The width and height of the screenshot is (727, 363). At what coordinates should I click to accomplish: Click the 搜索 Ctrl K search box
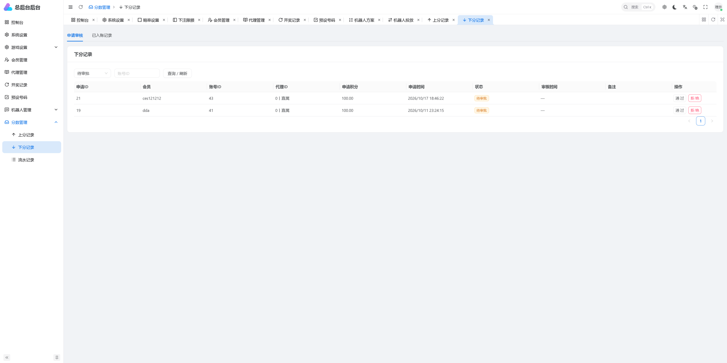coord(638,7)
